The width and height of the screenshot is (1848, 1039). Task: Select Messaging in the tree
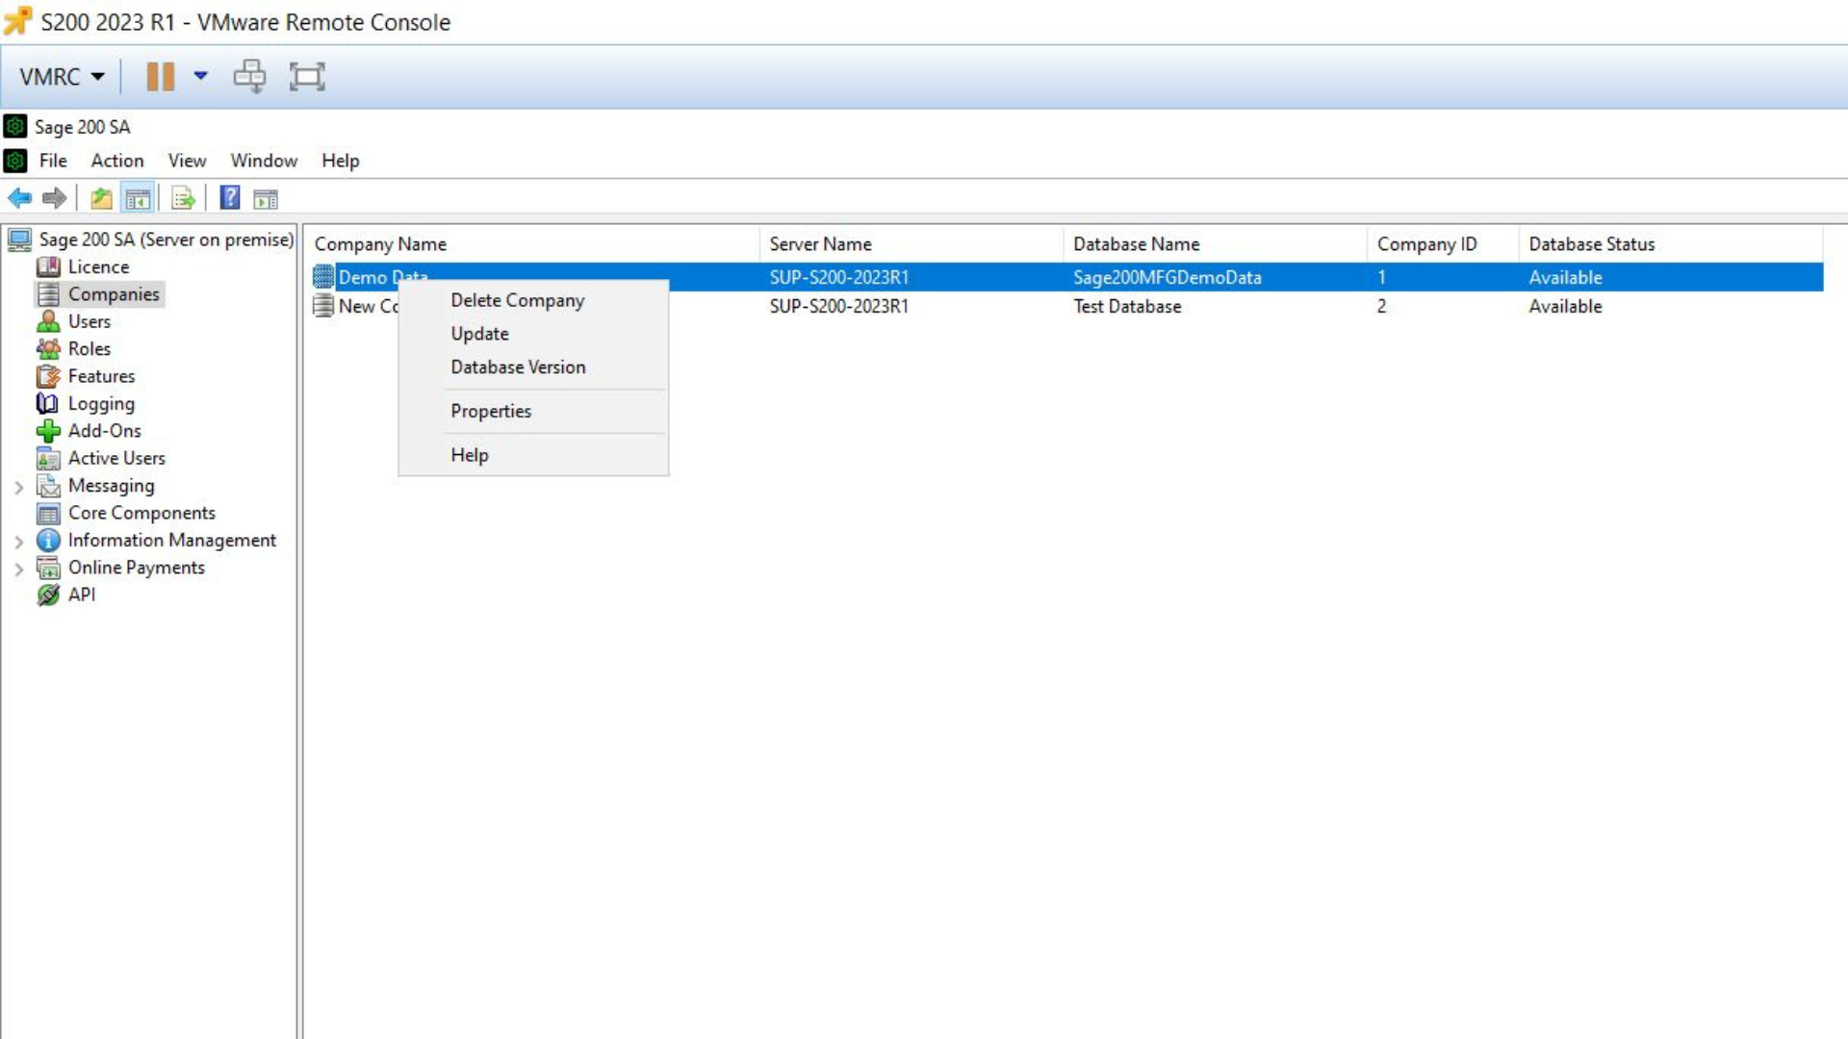(x=111, y=486)
